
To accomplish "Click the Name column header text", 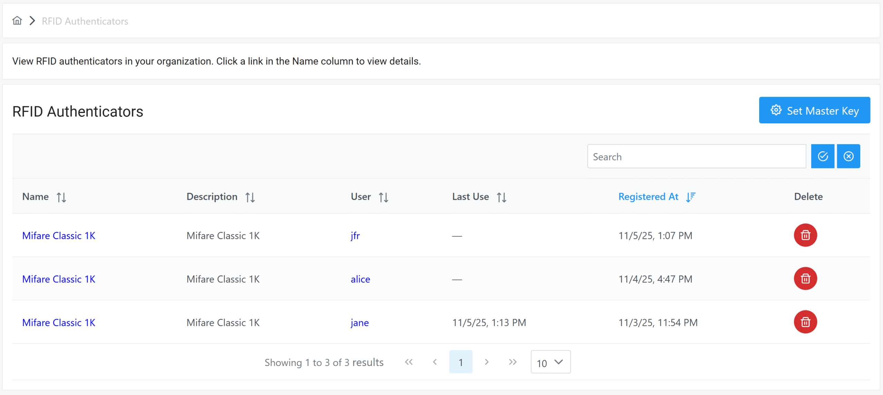I will point(35,197).
